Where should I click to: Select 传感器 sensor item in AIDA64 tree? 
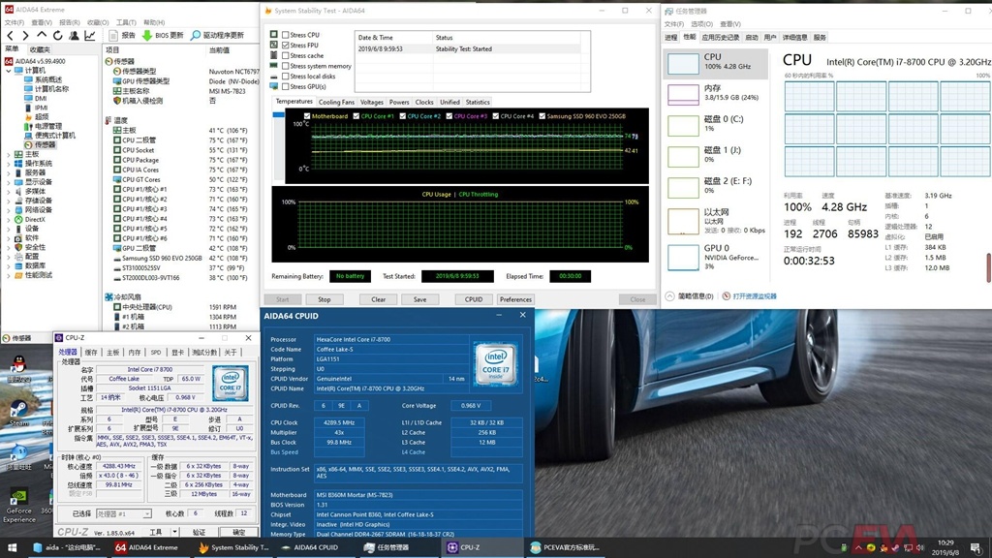40,145
